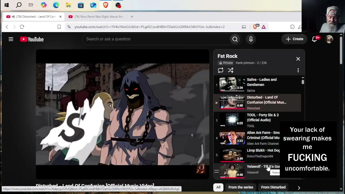The image size is (345, 194).
Task: Click the TOOL playlist thumbnail
Action: coord(232,120)
